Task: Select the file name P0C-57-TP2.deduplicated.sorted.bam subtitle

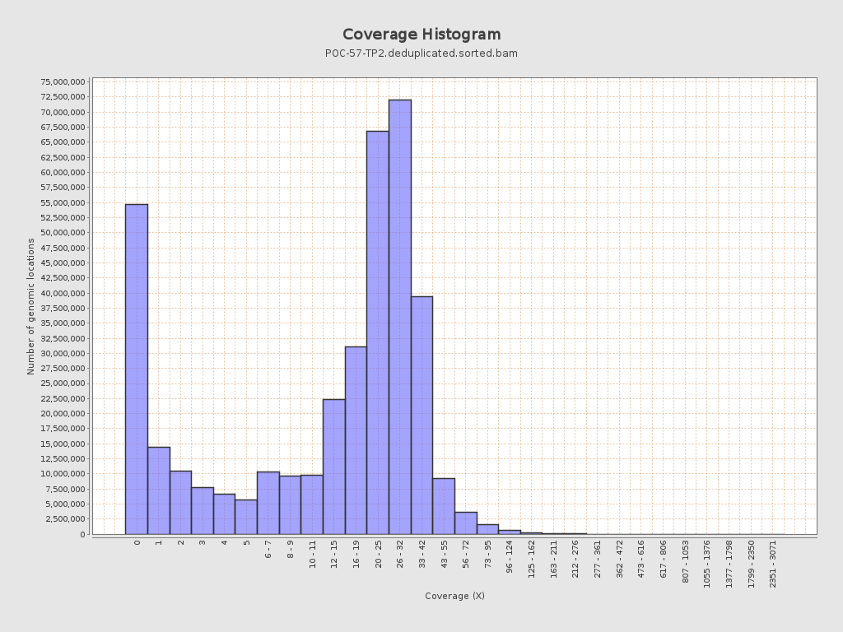Action: pos(421,53)
